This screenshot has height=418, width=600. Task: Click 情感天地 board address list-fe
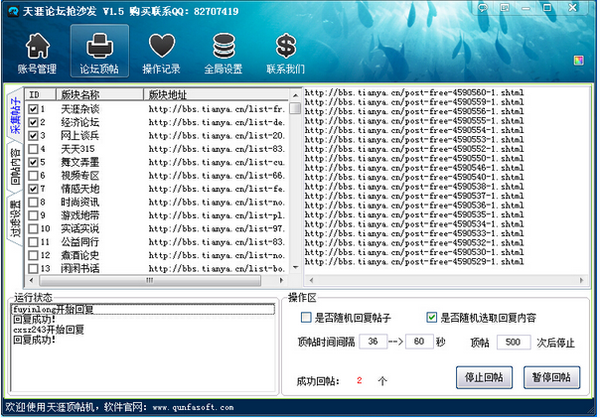(217, 189)
